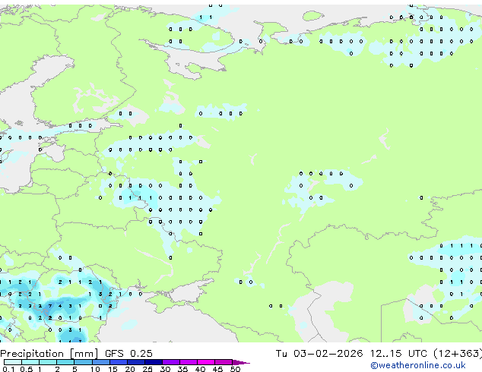Click the '0.5' legend scale label
The width and height of the screenshot is (482, 372).
coord(26,369)
